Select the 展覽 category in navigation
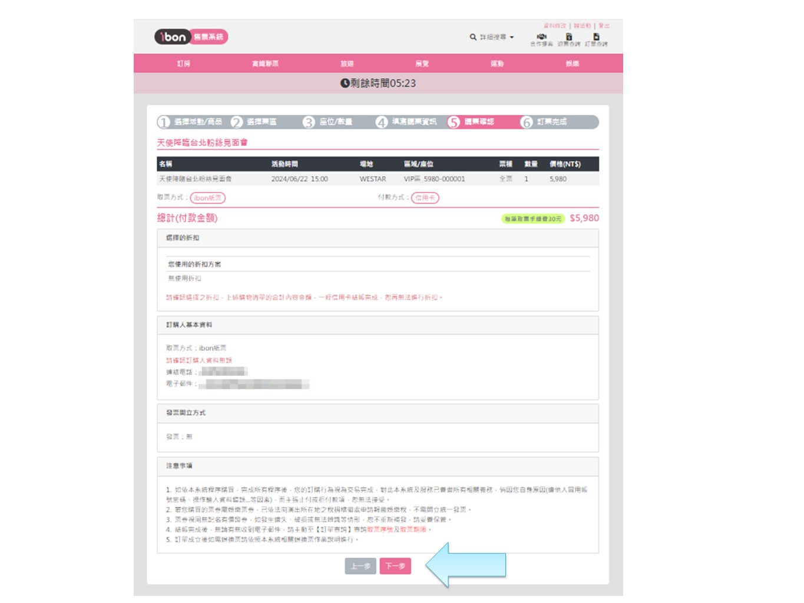 coord(422,64)
